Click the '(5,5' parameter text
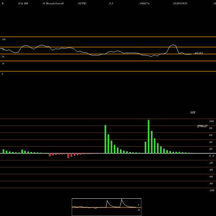Viewport: 216px width, 216px height. pyautogui.click(x=111, y=3)
